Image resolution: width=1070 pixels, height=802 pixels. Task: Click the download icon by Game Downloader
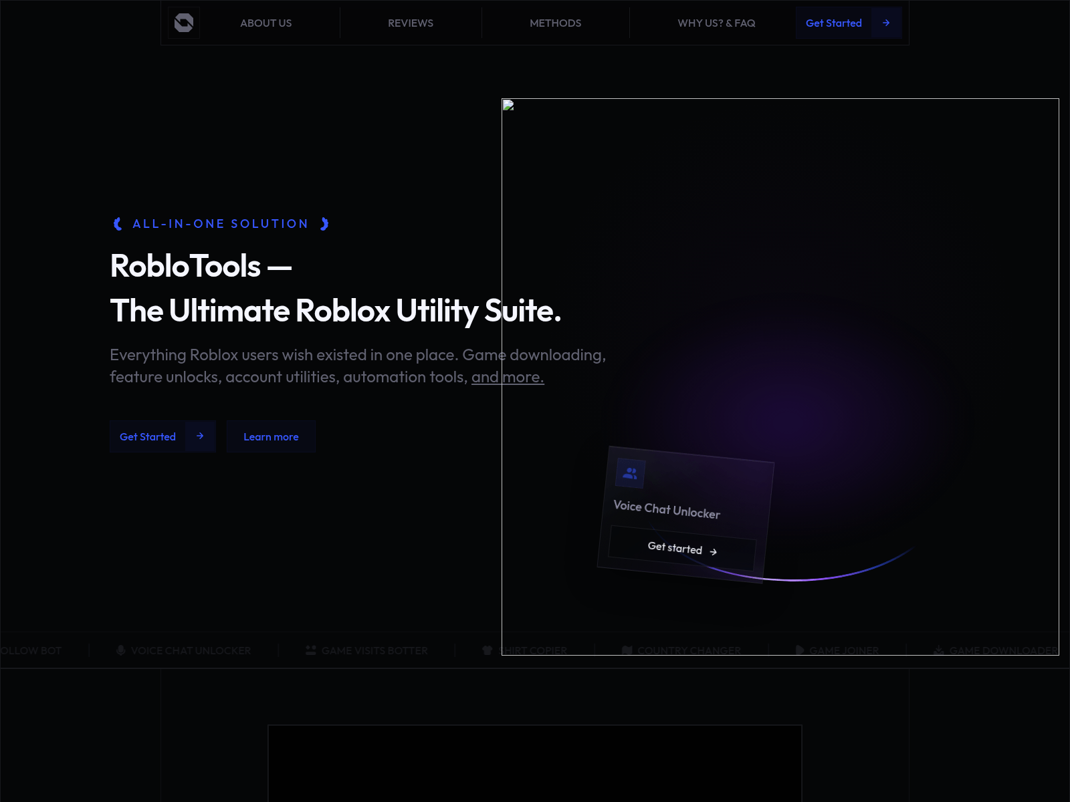point(939,650)
